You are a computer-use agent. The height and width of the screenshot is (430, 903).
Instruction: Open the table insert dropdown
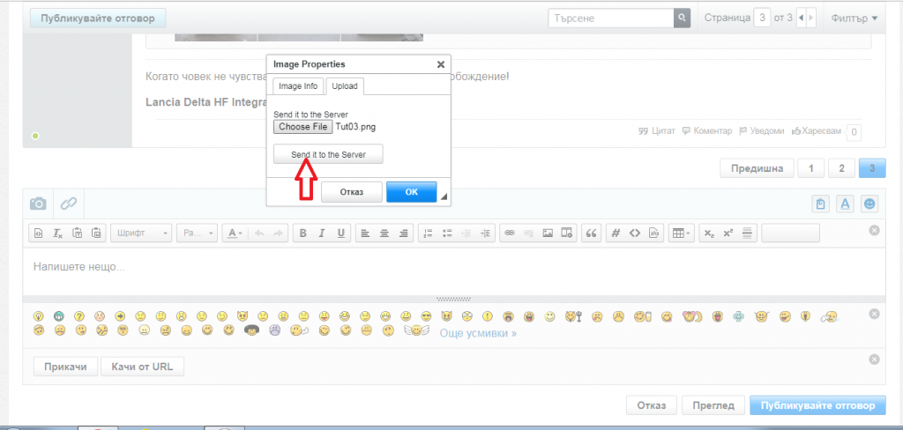[682, 234]
